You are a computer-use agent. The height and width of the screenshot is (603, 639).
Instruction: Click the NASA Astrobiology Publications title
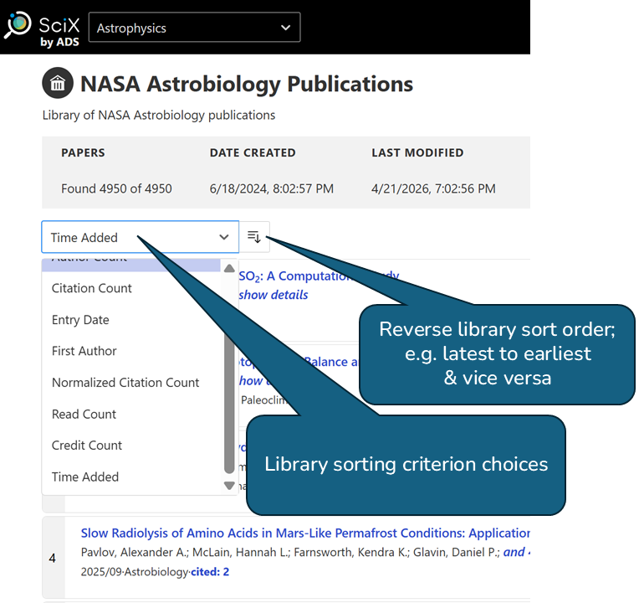pos(247,84)
